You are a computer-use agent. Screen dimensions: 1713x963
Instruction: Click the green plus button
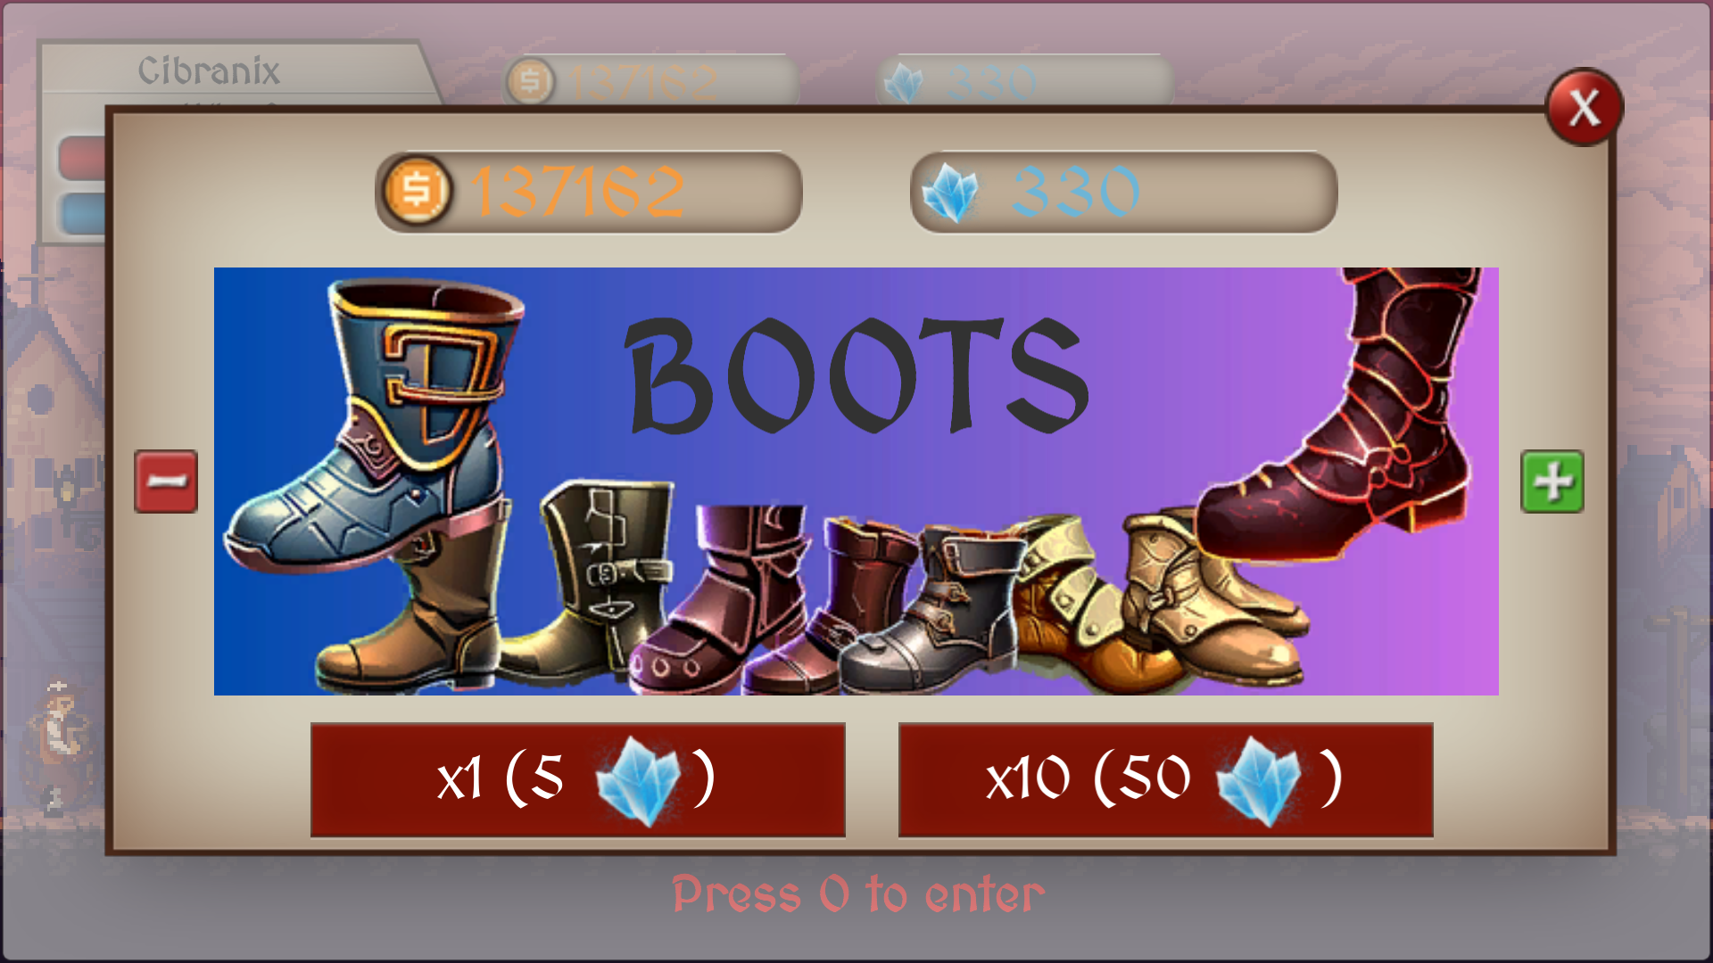tap(1552, 481)
